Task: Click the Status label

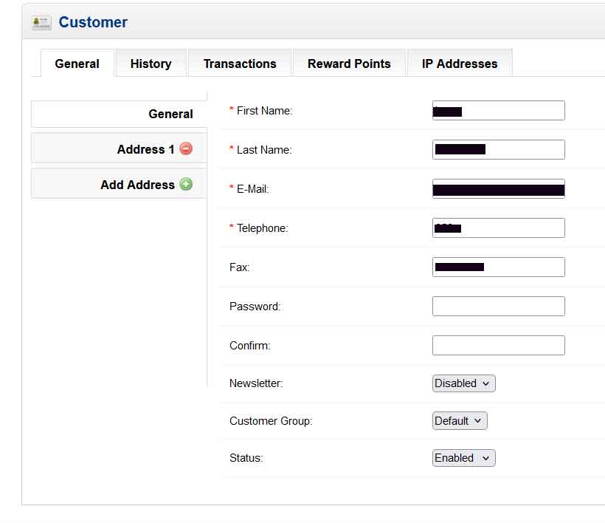Action: pyautogui.click(x=246, y=458)
